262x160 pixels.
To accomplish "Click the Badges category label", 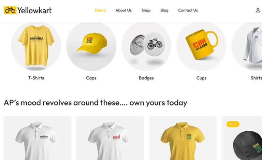I will [146, 78].
